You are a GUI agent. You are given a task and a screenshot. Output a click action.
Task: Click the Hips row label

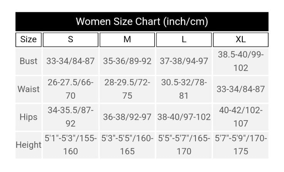[x=28, y=117]
